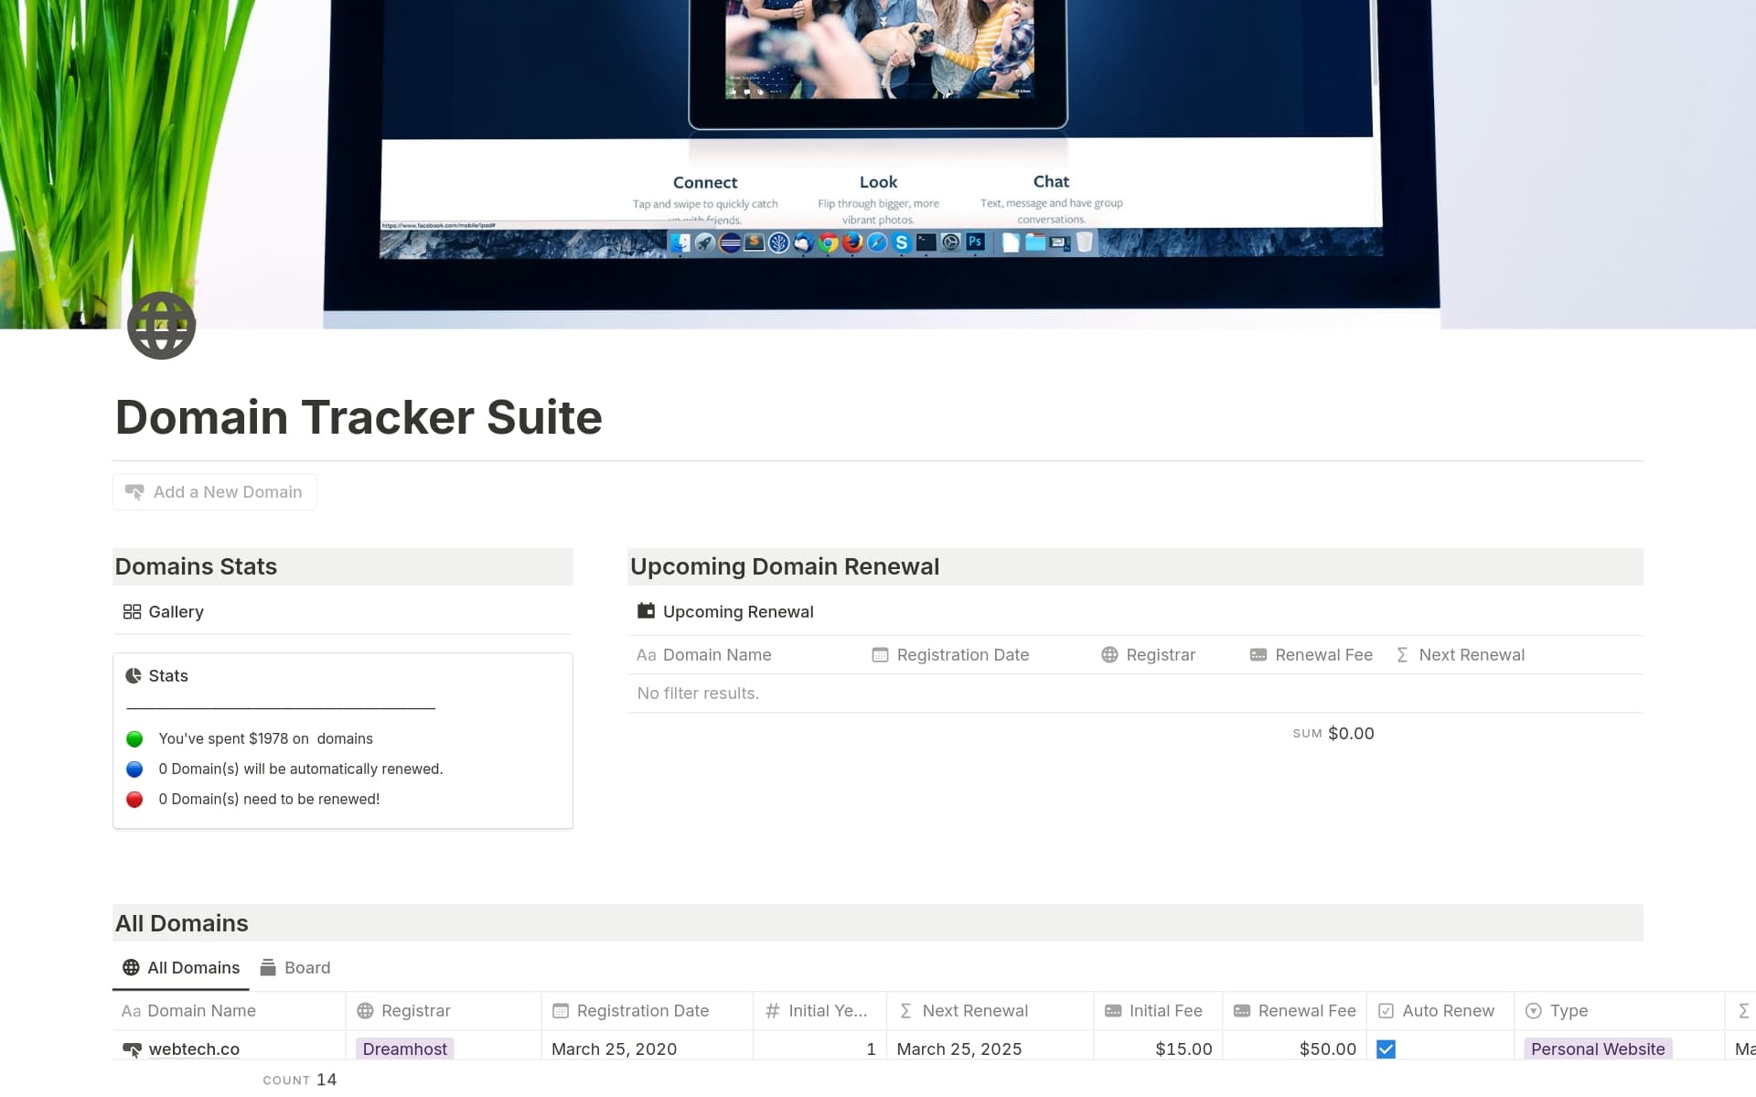Click the Next Renewal formula column in Upcoming Renewal

(1462, 655)
